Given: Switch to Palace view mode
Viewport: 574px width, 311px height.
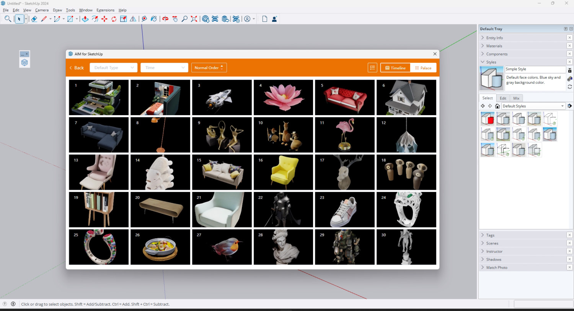Looking at the screenshot, I should tap(423, 68).
